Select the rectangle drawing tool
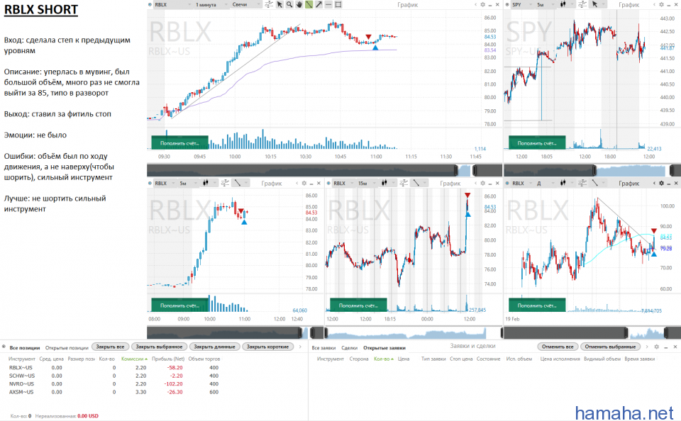Image resolution: width=681 pixels, height=421 pixels. tap(338, 5)
